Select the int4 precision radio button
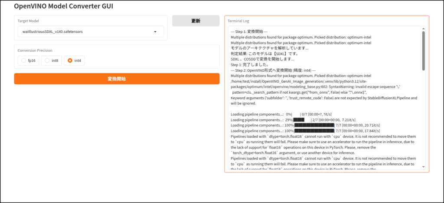The height and width of the screenshot is (203, 444). 74,61
